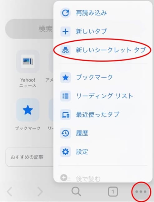
Task: Select 新しいシークレット タブ menu item
Action: (x=102, y=50)
